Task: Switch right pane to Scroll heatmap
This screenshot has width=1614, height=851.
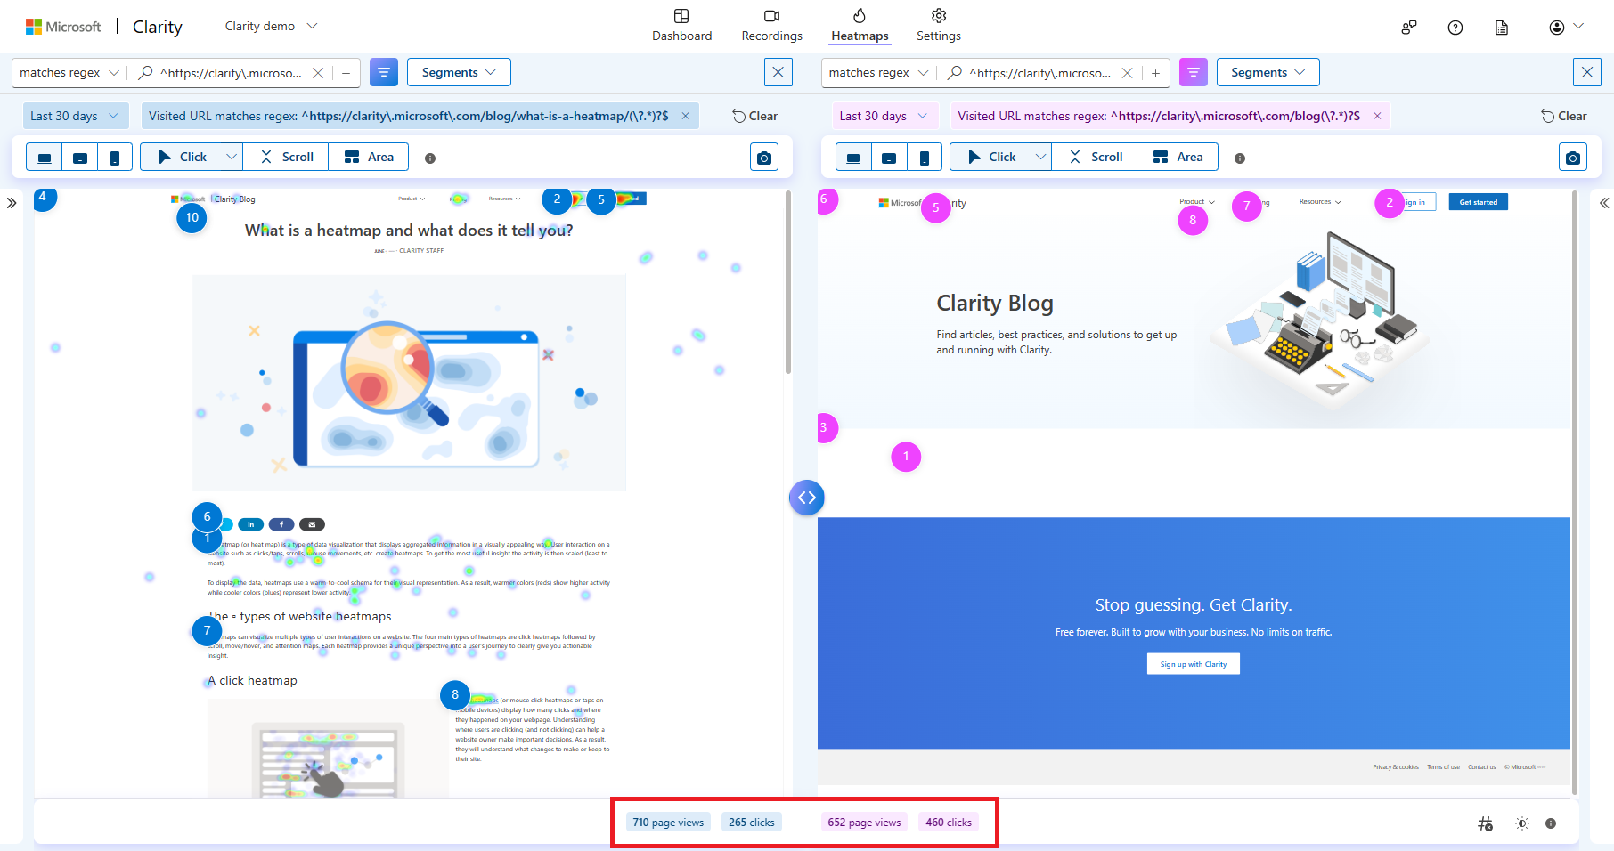Action: (1096, 157)
